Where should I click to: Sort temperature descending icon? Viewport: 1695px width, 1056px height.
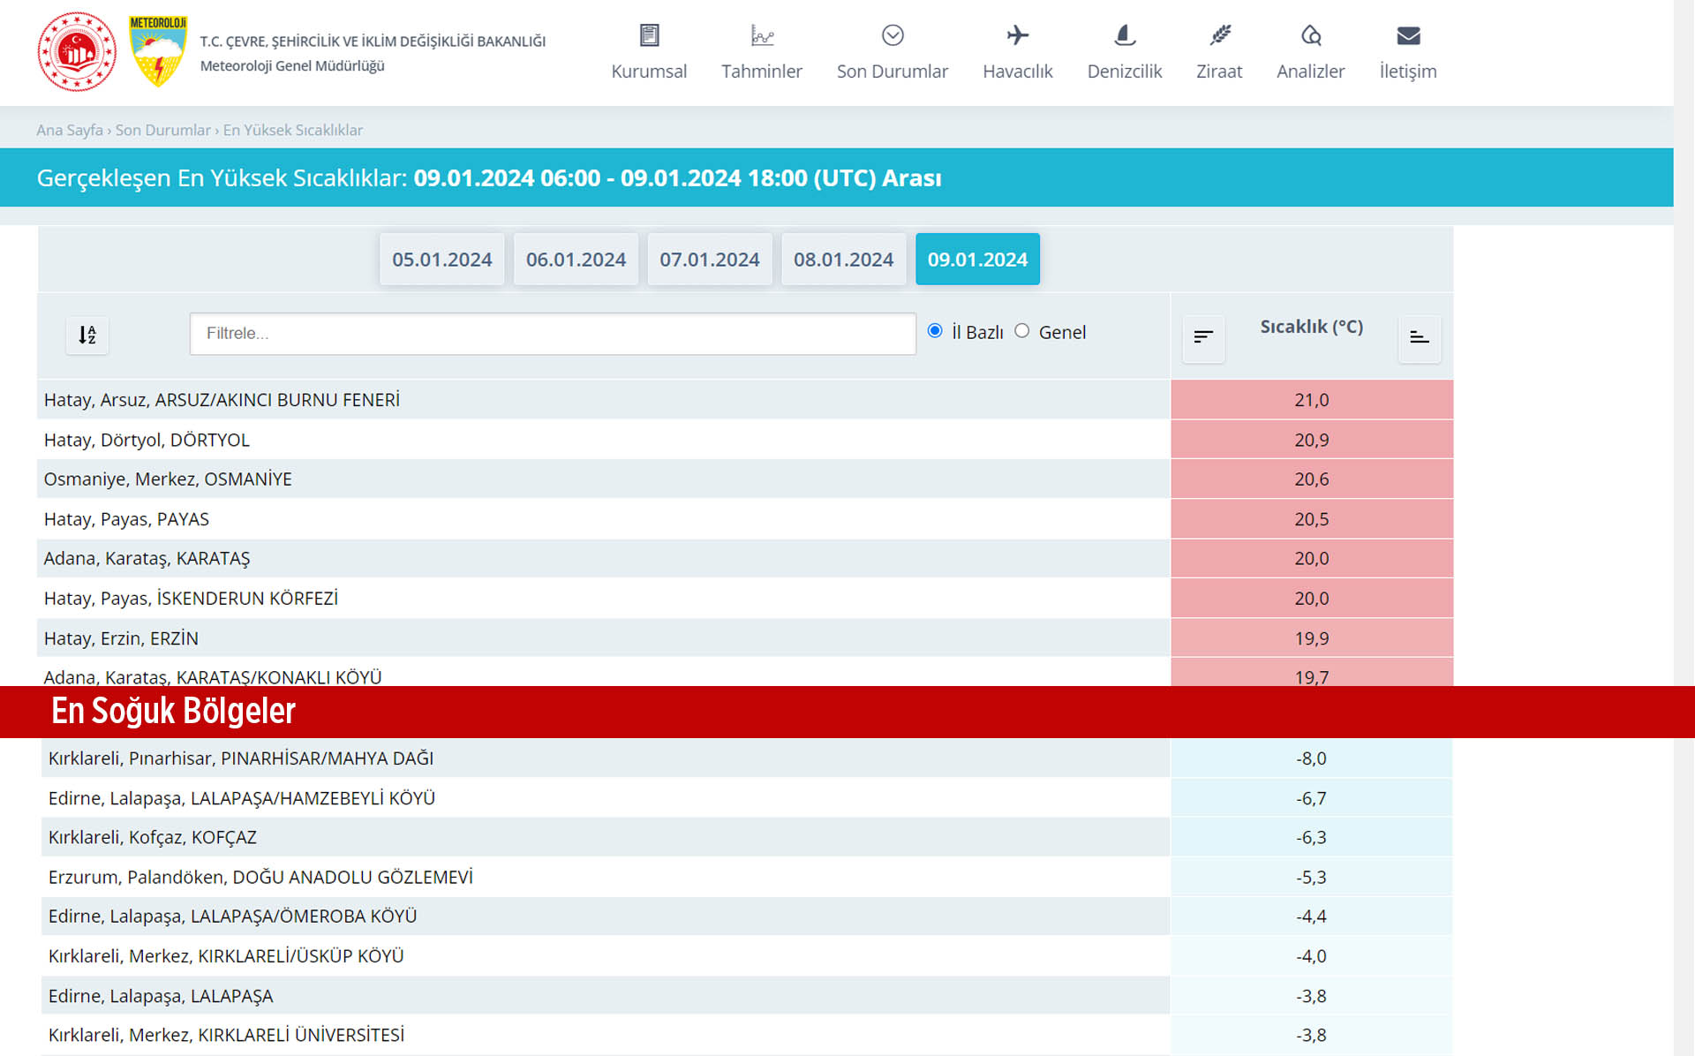coord(1203,336)
